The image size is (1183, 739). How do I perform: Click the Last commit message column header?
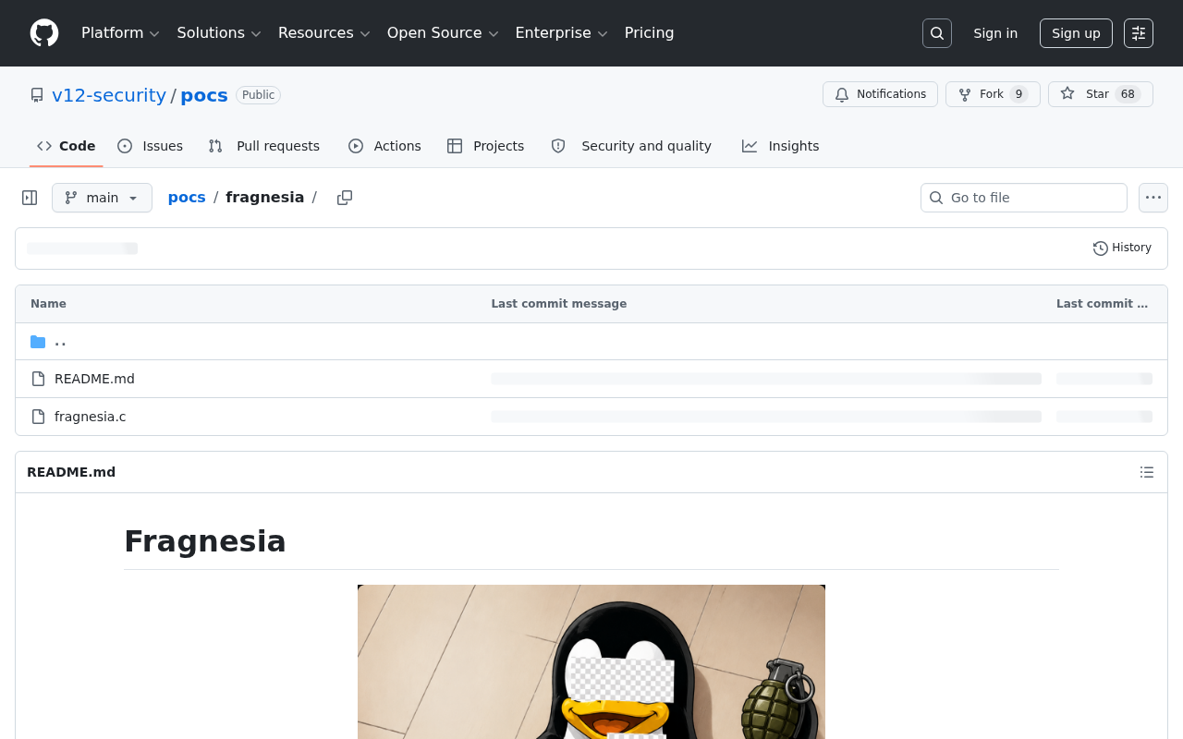tap(559, 304)
